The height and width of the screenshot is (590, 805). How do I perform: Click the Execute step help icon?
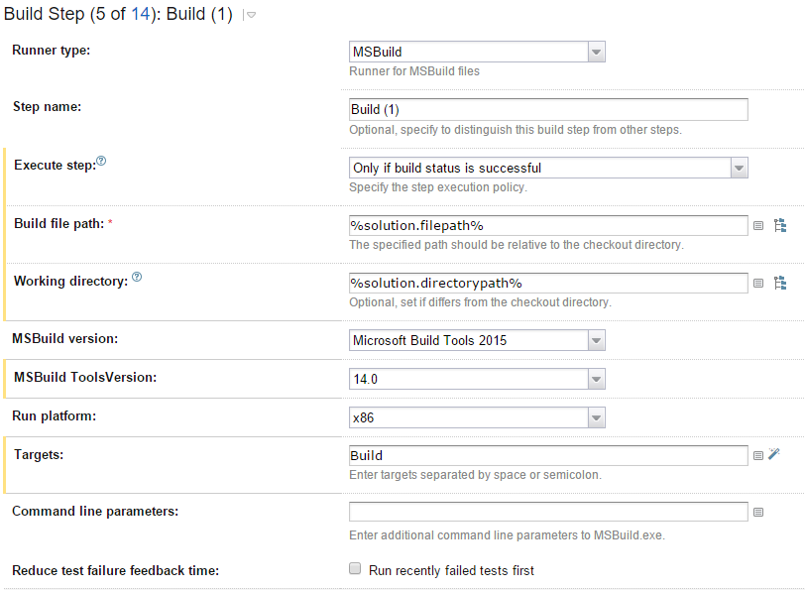tap(101, 161)
